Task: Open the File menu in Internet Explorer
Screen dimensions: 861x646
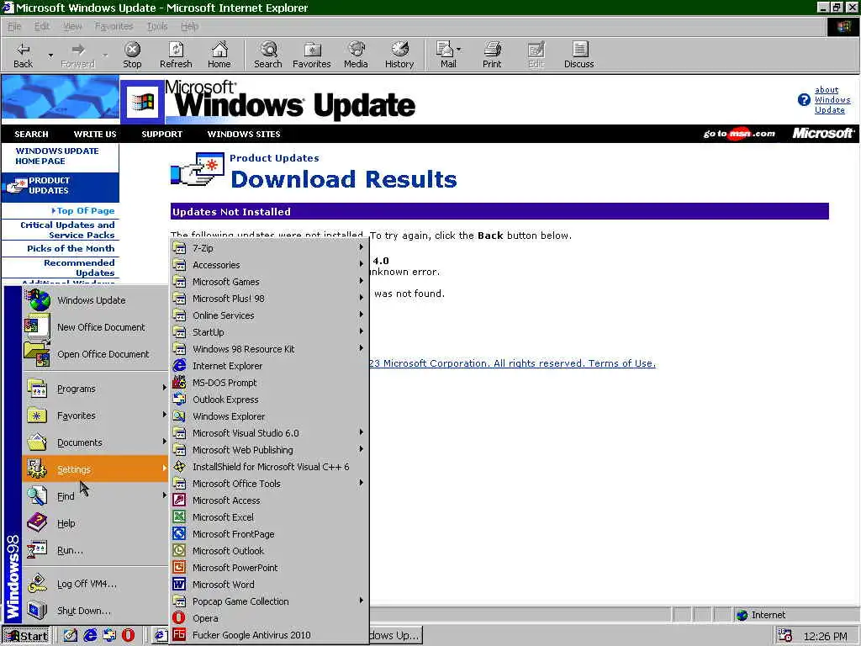Action: click(15, 26)
